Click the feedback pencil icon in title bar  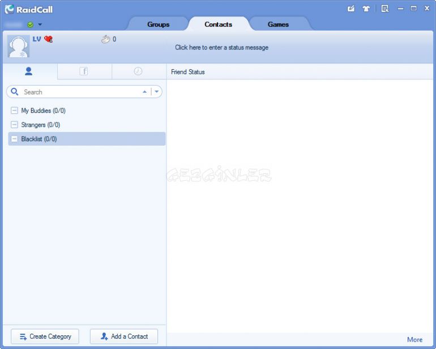click(351, 8)
